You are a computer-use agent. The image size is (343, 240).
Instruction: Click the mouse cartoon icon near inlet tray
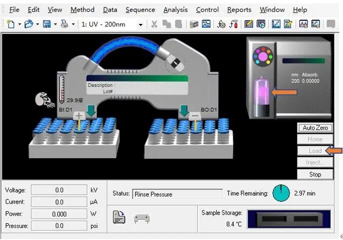click(43, 100)
